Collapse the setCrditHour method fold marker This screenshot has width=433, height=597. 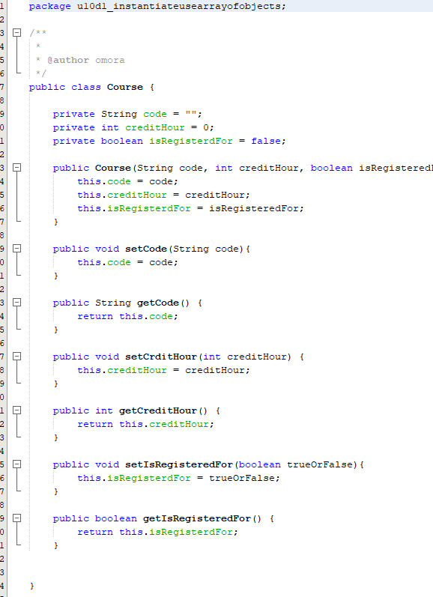coord(16,357)
